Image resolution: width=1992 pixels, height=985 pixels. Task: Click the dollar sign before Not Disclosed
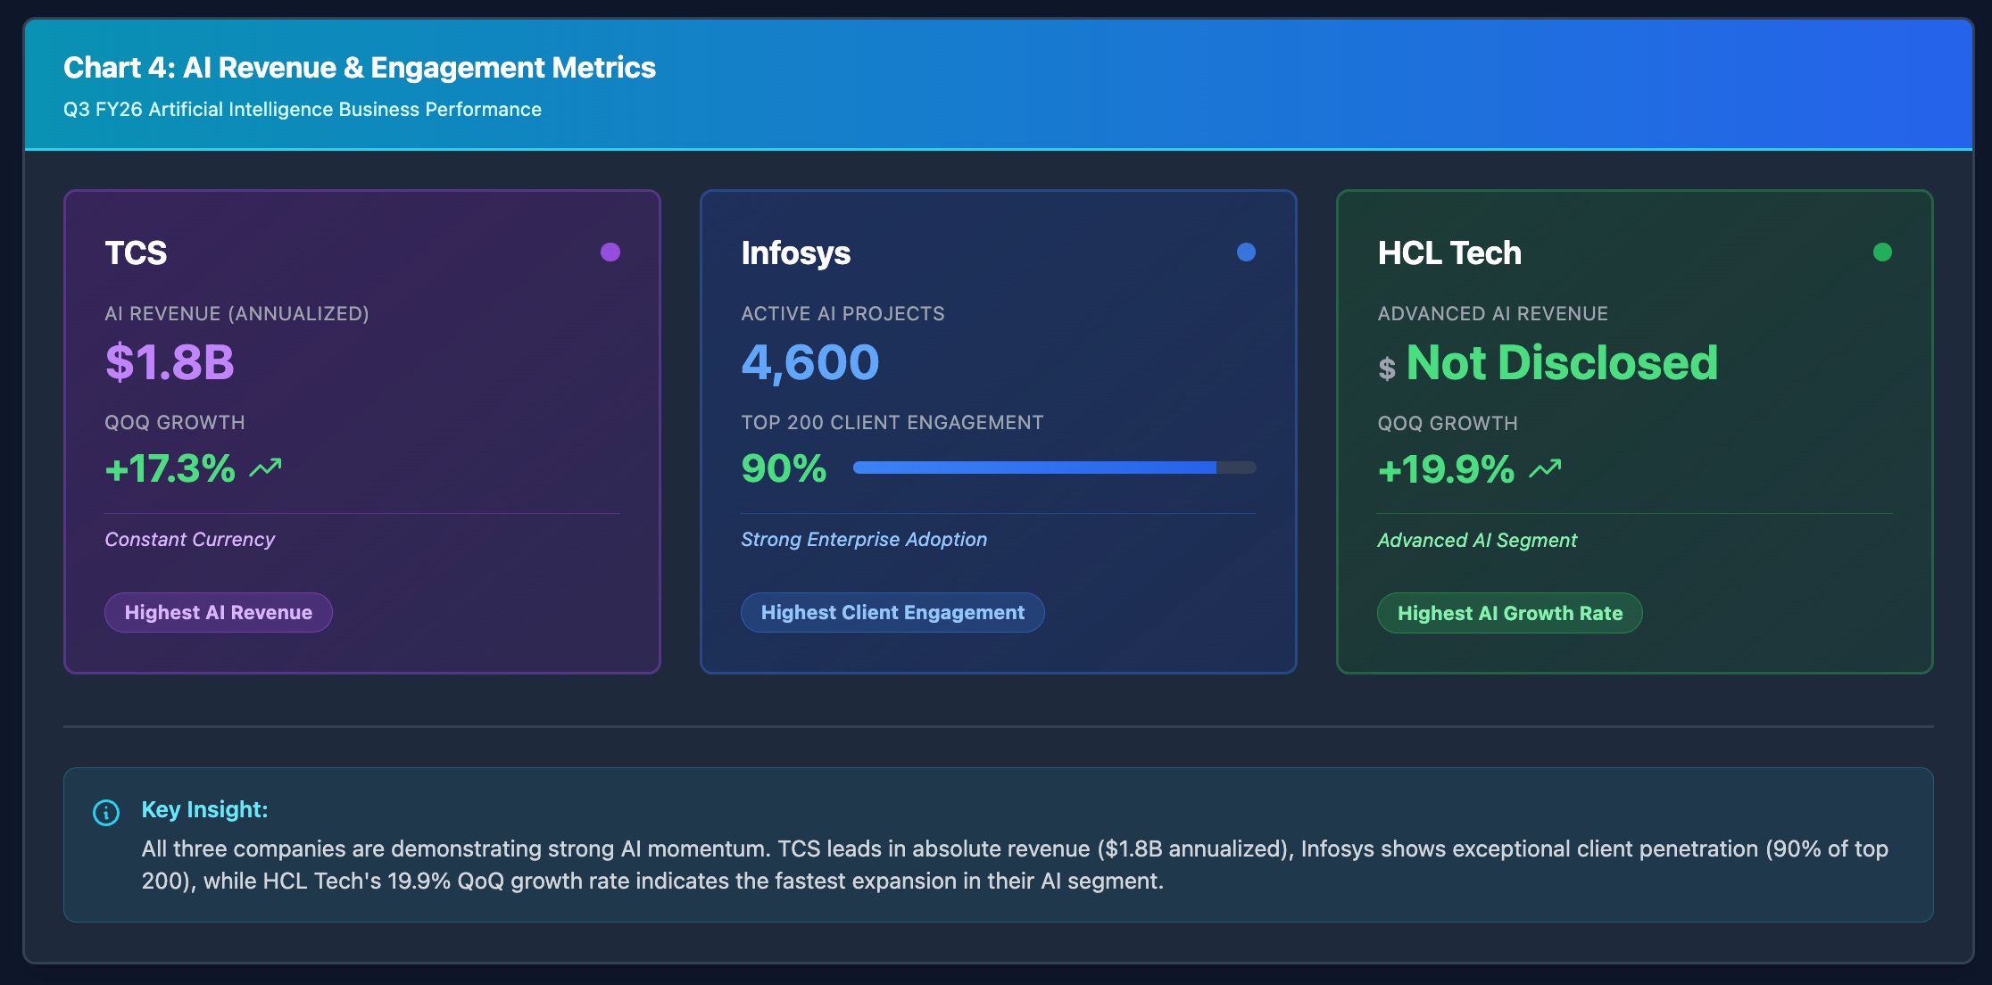[x=1386, y=368]
